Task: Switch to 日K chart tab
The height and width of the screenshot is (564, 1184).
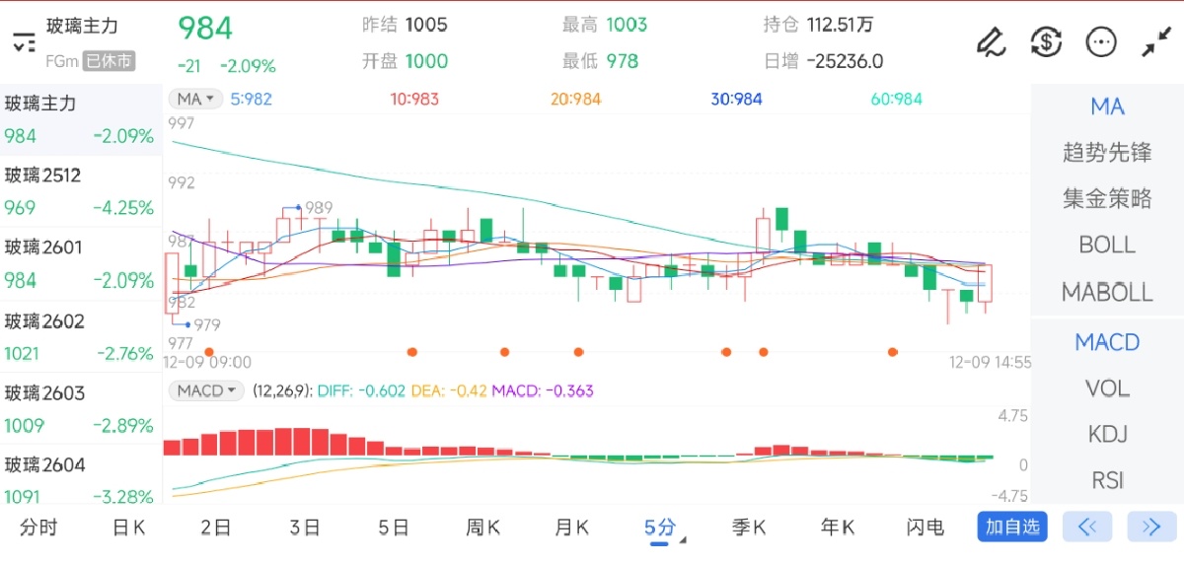Action: [128, 528]
